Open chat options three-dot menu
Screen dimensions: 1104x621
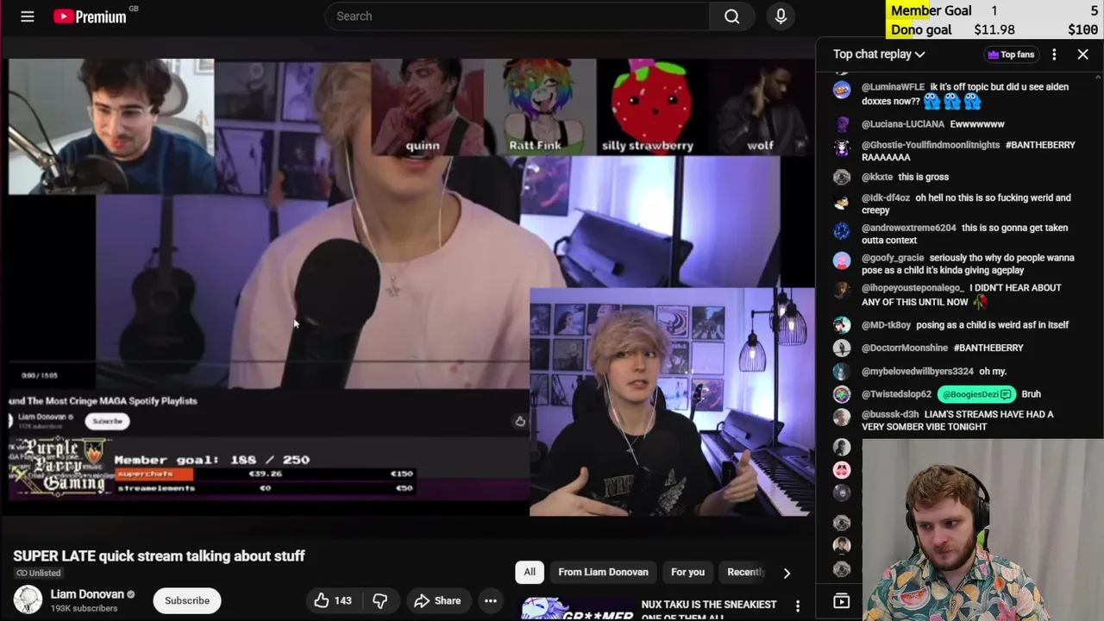[1054, 54]
